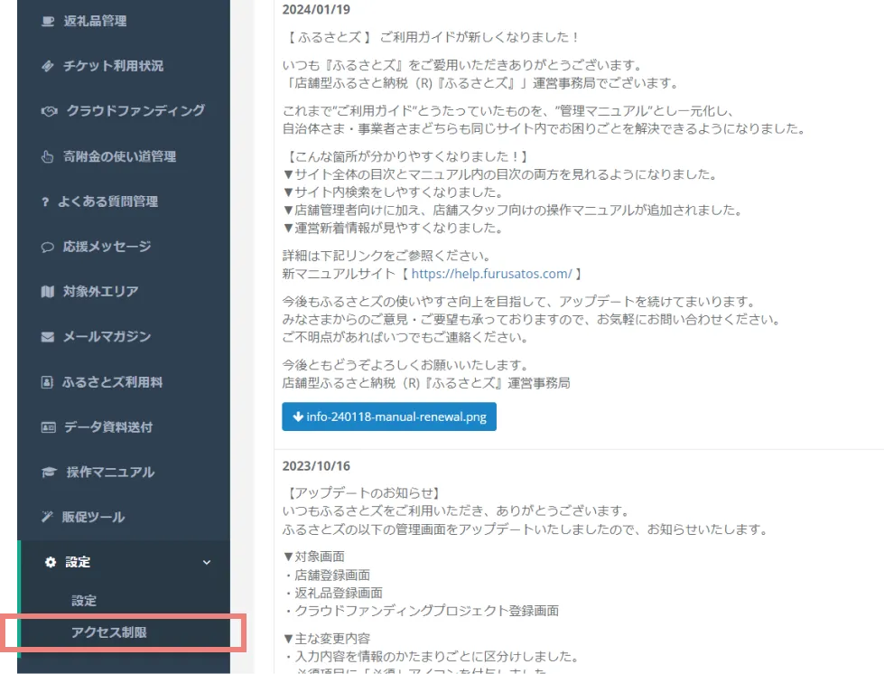Click the ticket icon beside チケット利用状況
Screen dimensions: 884x674
pos(48,66)
